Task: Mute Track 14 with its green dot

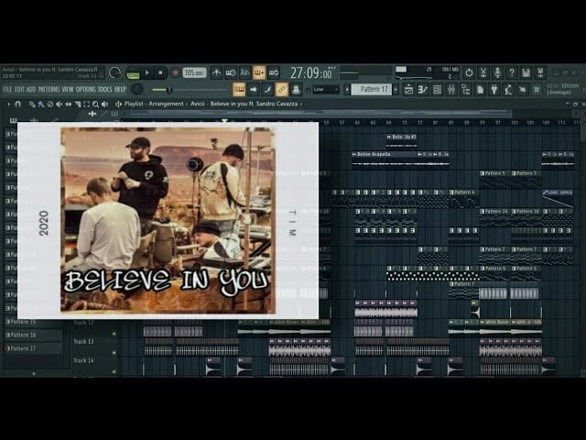Action: click(114, 371)
